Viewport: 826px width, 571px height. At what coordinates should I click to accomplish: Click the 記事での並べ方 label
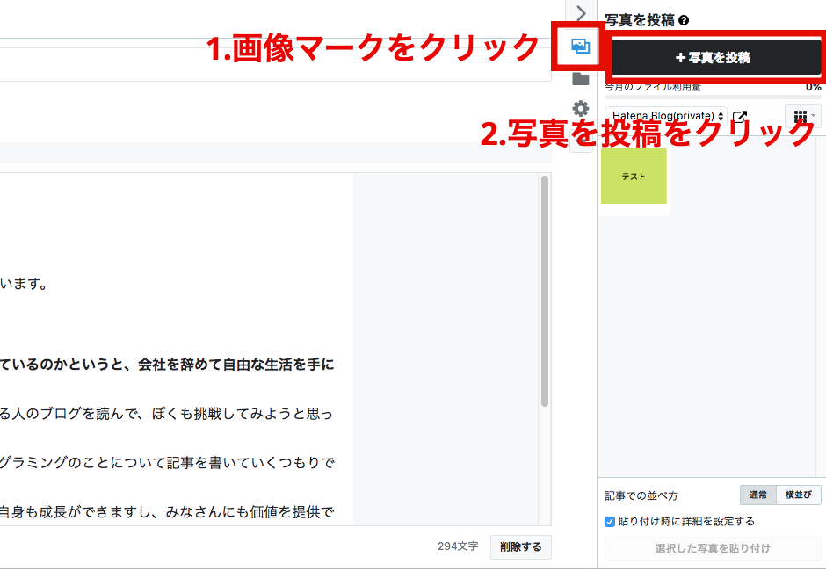[x=641, y=495]
